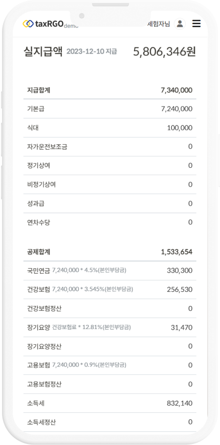Click the 고용보험 row
Screen dimensions: 220x445
(109, 365)
